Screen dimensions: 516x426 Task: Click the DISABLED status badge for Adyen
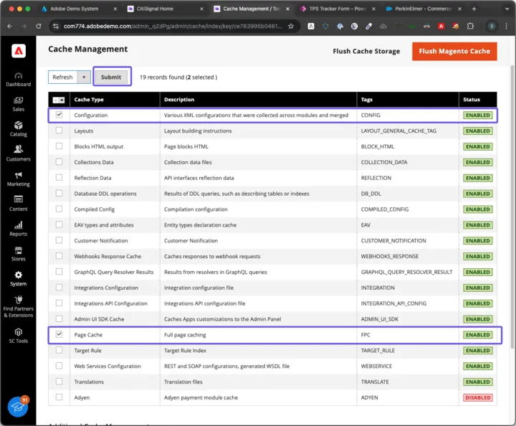478,397
